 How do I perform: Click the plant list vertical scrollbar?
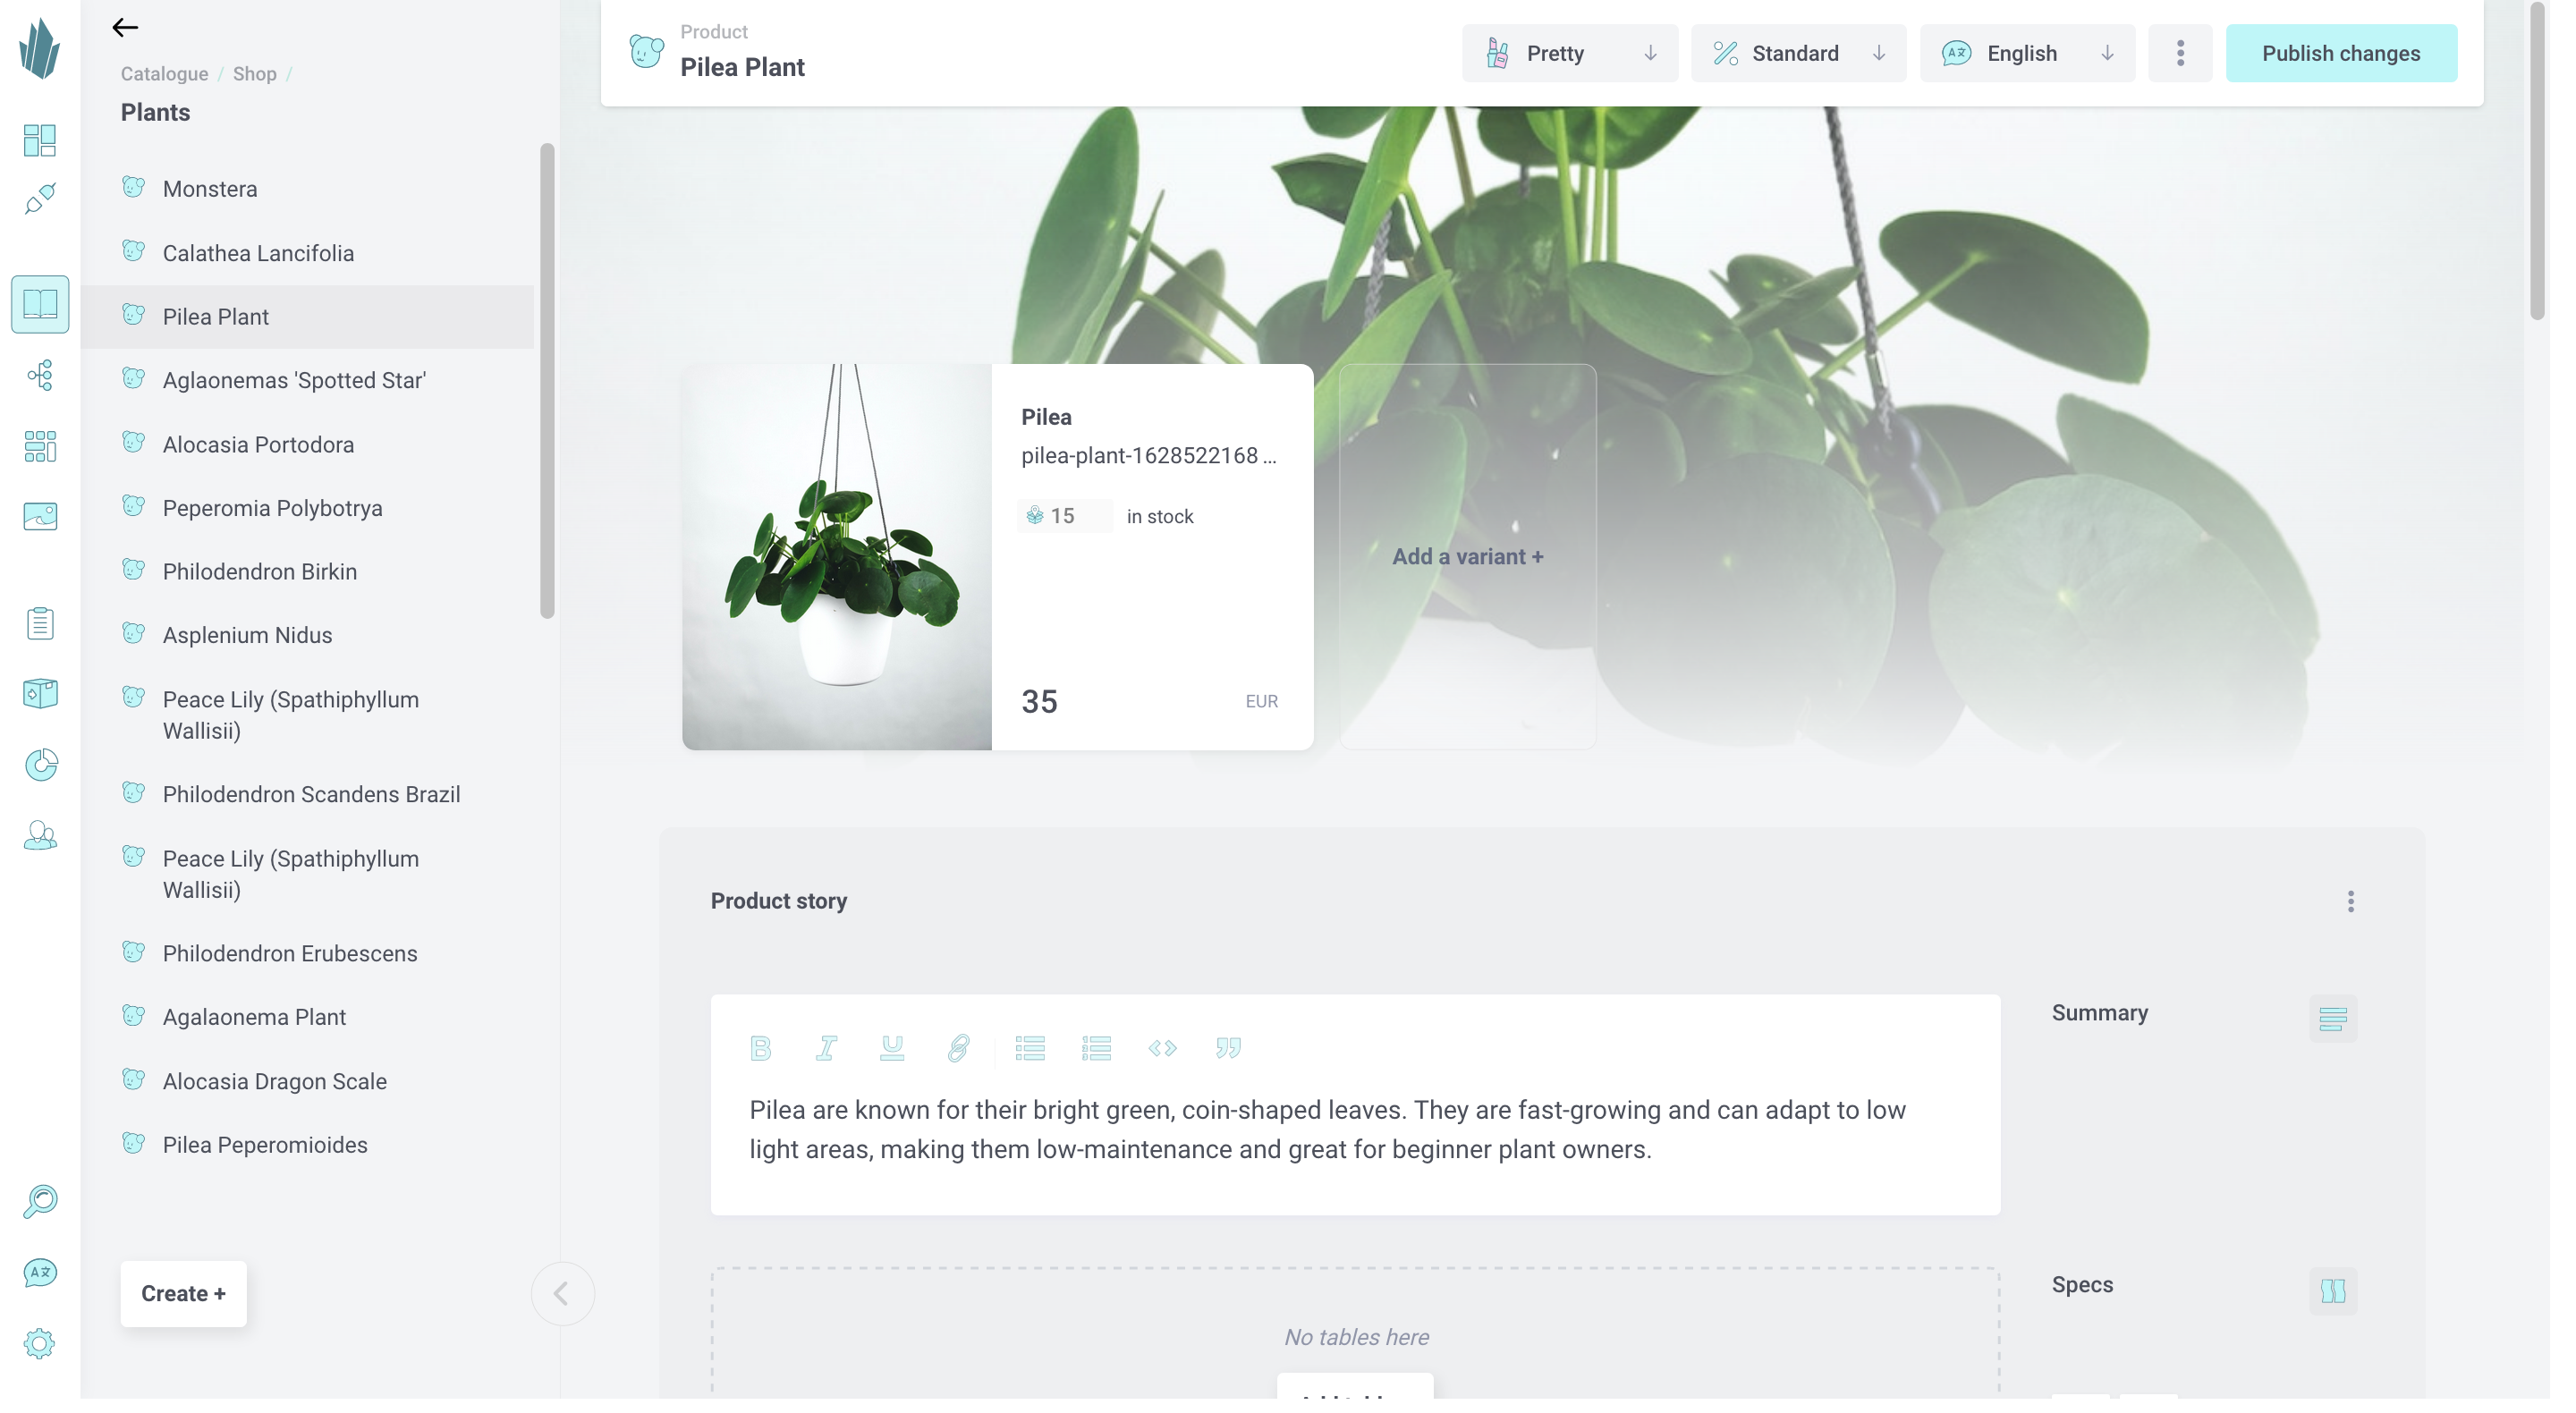click(547, 381)
